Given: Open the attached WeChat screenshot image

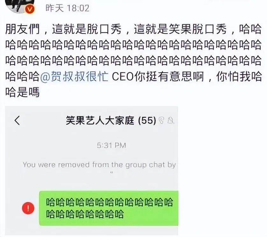Looking at the screenshot, I should pos(92,171).
